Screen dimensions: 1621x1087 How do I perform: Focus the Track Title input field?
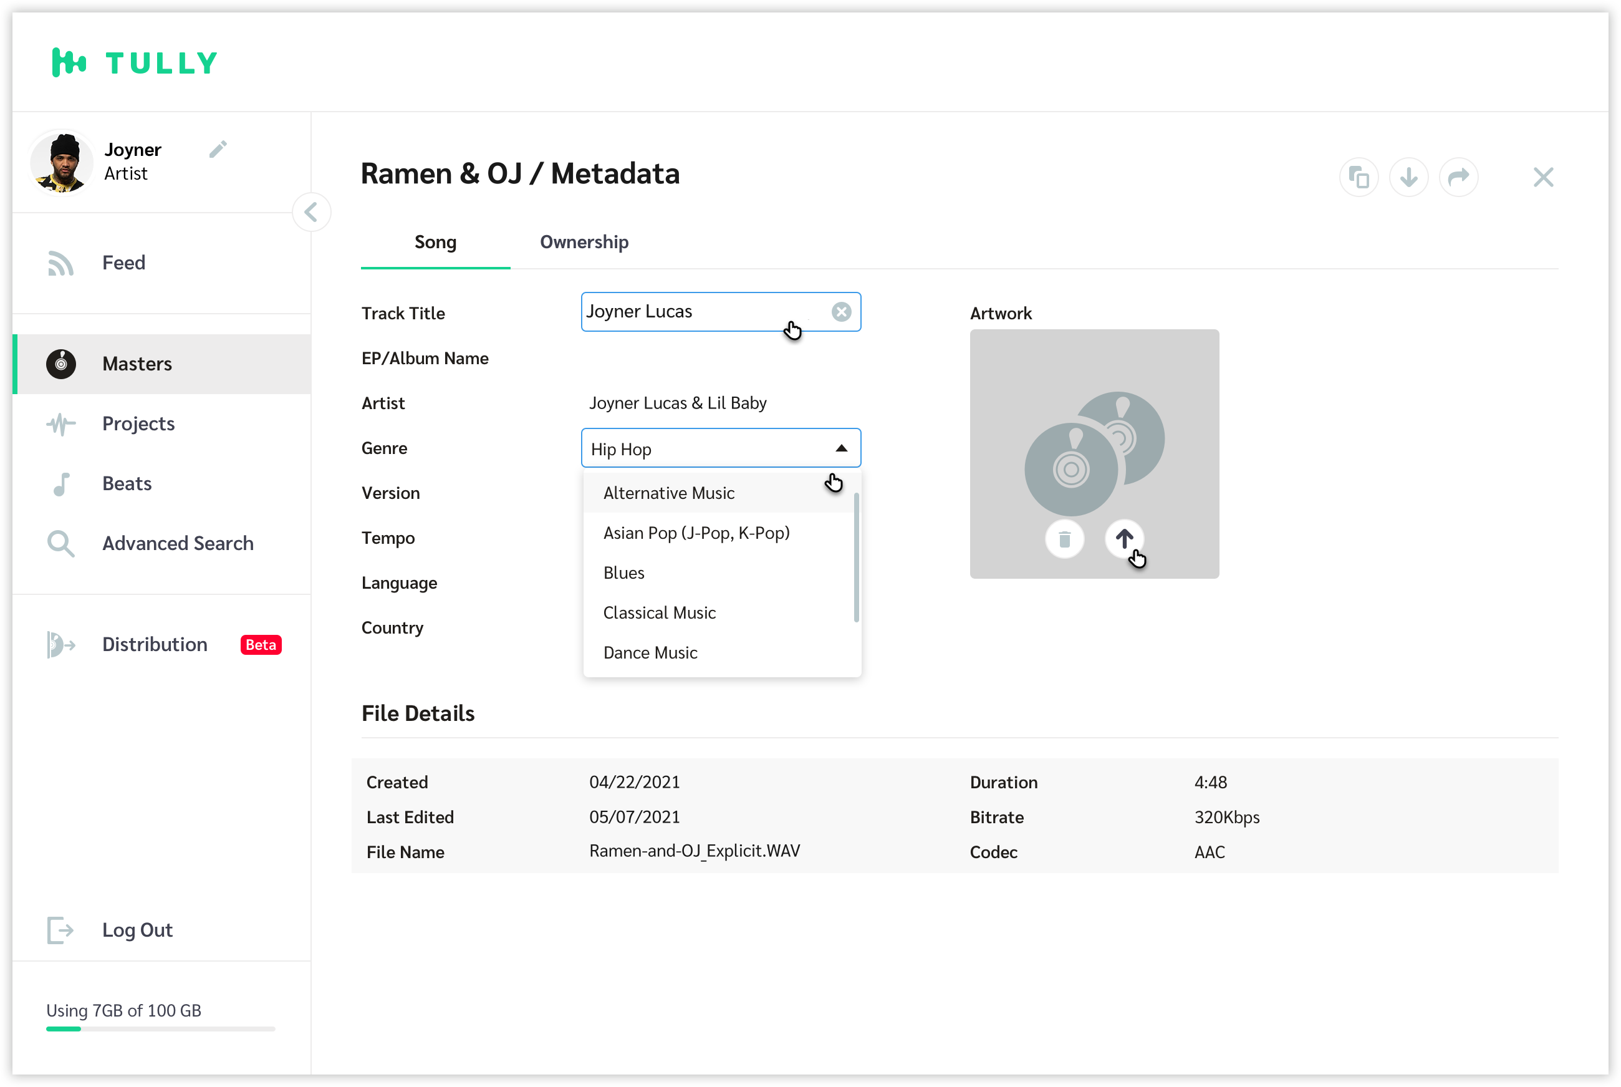(x=721, y=312)
